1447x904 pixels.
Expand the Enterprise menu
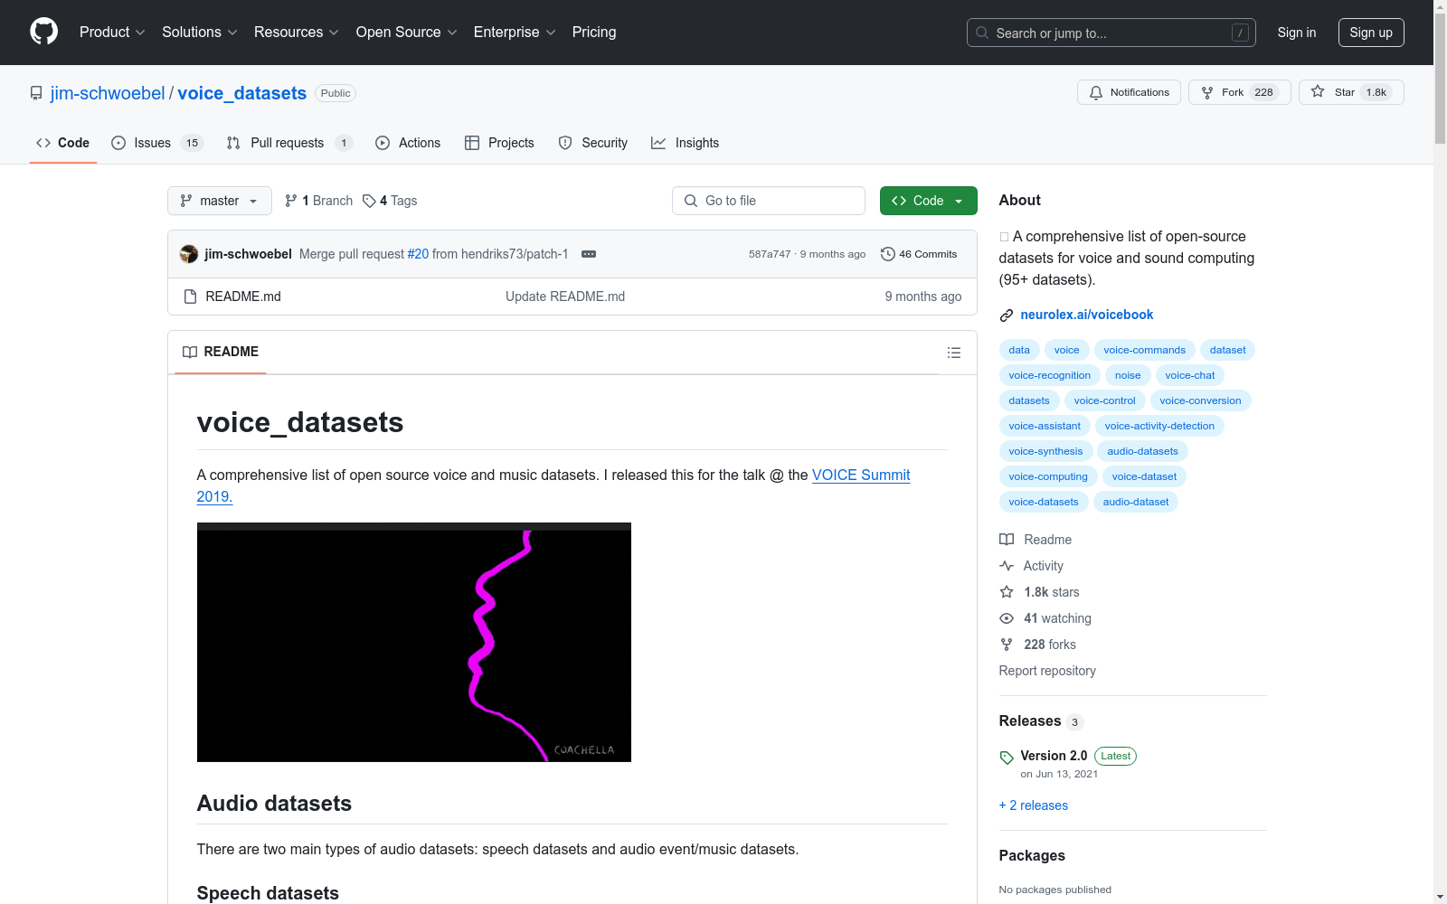[515, 32]
